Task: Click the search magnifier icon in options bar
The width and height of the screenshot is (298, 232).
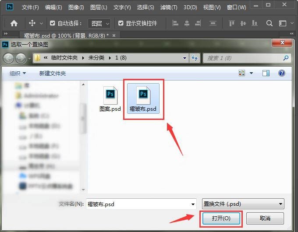Action: click(x=270, y=23)
